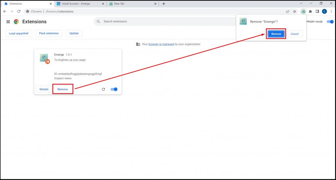Screen dimensions: 336x180
Task: Switch to the Install Success – Emerge tab
Action: (x=80, y=4)
